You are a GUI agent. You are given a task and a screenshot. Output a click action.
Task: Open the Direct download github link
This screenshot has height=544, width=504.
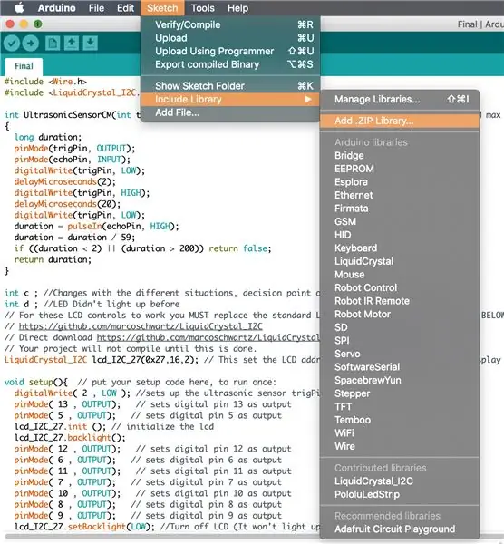(x=208, y=337)
